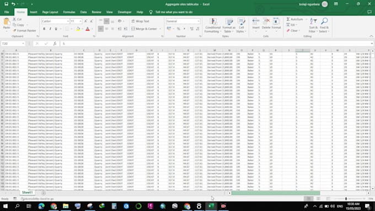Top align cell content
The height and width of the screenshot is (211, 375).
101,21
